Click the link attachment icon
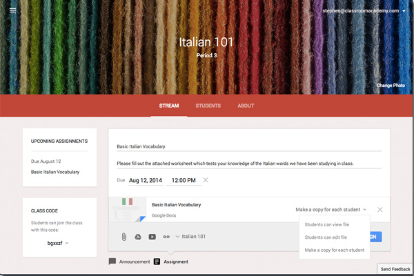Image resolution: width=414 pixels, height=276 pixels. 166,237
